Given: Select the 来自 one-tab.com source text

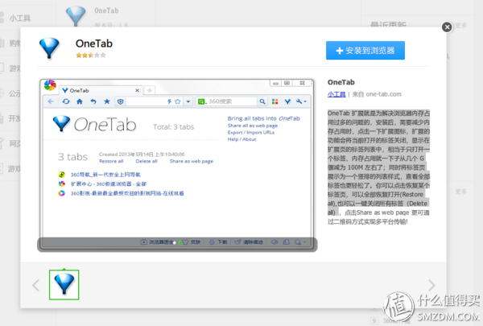Looking at the screenshot, I should [x=377, y=94].
